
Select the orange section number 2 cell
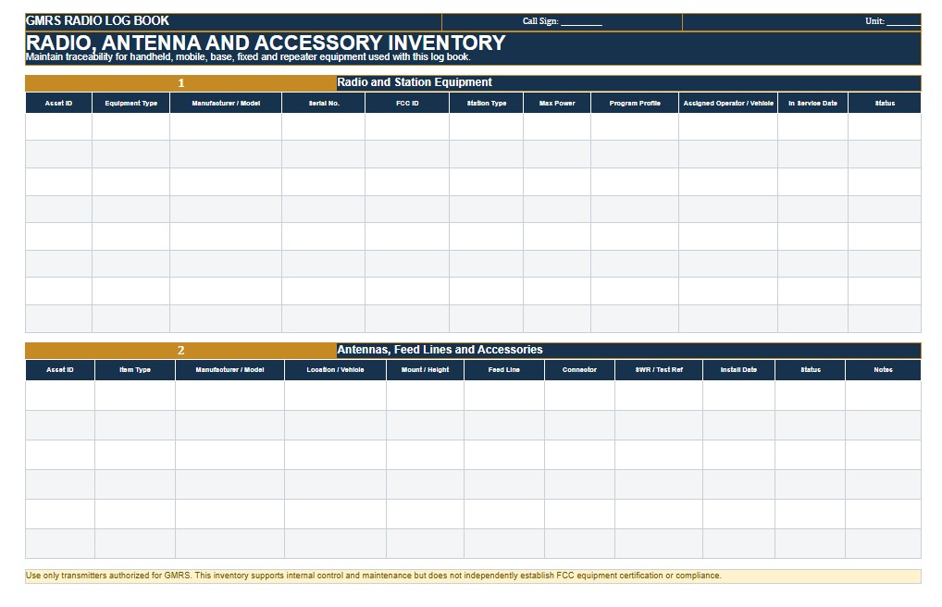pyautogui.click(x=180, y=351)
